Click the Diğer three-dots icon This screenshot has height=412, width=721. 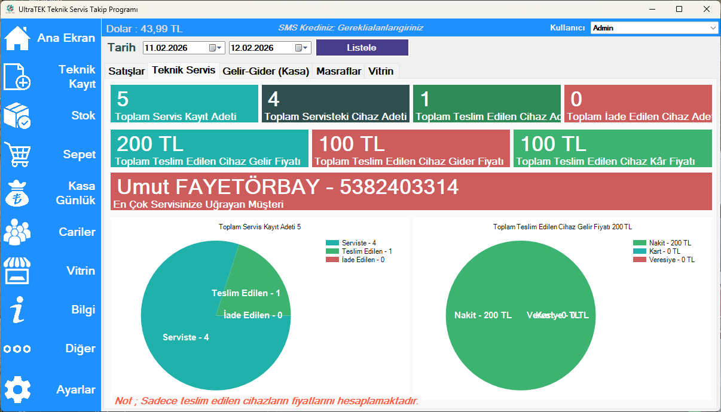pyautogui.click(x=17, y=349)
